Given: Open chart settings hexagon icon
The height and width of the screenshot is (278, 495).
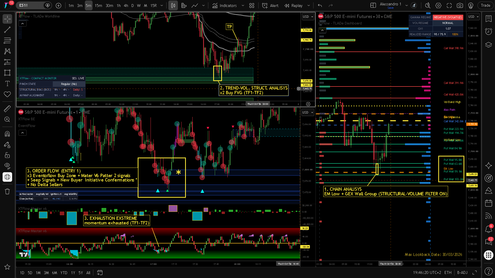Looking at the screenshot, I should (x=438, y=5).
